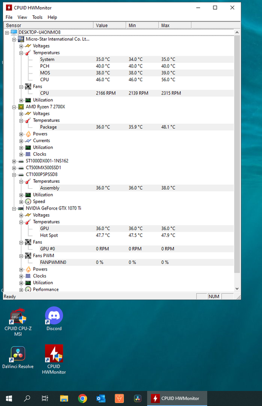Click the fan icon beside Fans PWM
This screenshot has width=262, height=406.
(x=28, y=256)
